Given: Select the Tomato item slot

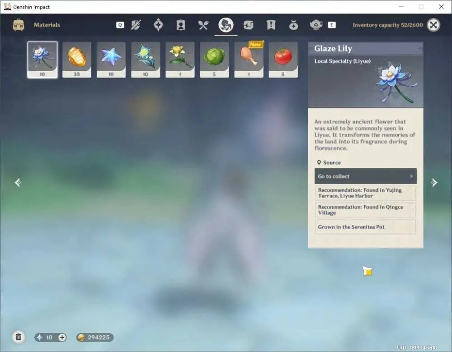Looking at the screenshot, I should [x=283, y=60].
